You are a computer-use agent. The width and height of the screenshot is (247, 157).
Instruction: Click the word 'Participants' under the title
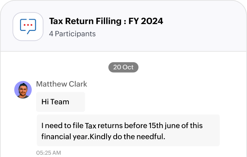(x=75, y=34)
